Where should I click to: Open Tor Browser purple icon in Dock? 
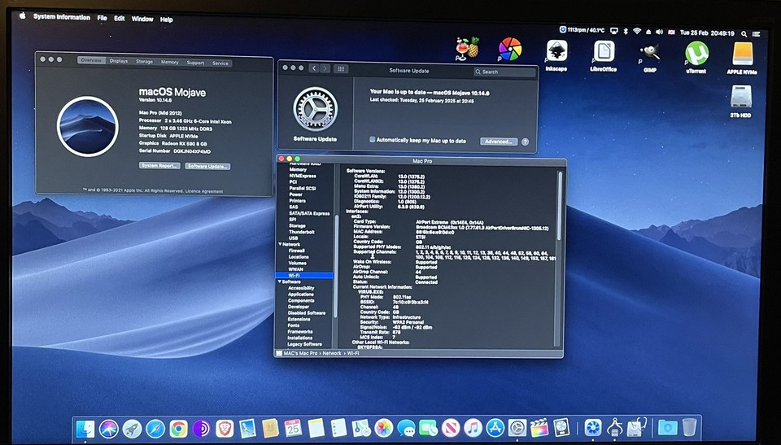[x=201, y=429]
